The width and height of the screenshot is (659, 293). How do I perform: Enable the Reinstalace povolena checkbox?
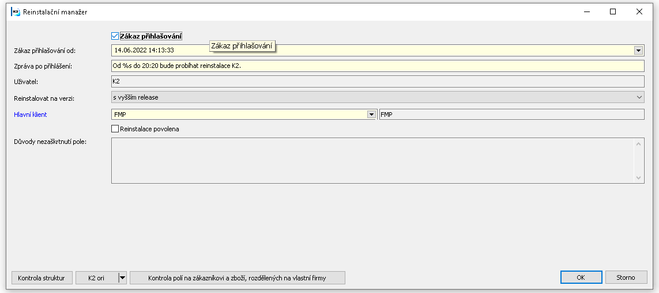115,129
